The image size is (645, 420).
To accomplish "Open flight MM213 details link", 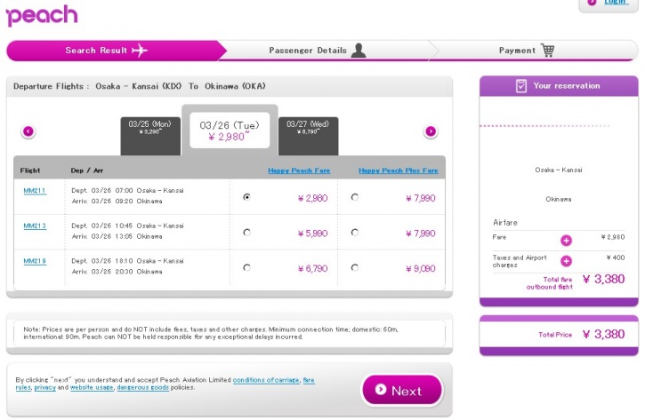I will coord(35,226).
